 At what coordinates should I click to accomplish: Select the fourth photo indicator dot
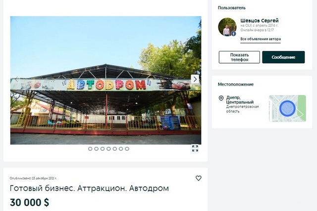pos(108,149)
